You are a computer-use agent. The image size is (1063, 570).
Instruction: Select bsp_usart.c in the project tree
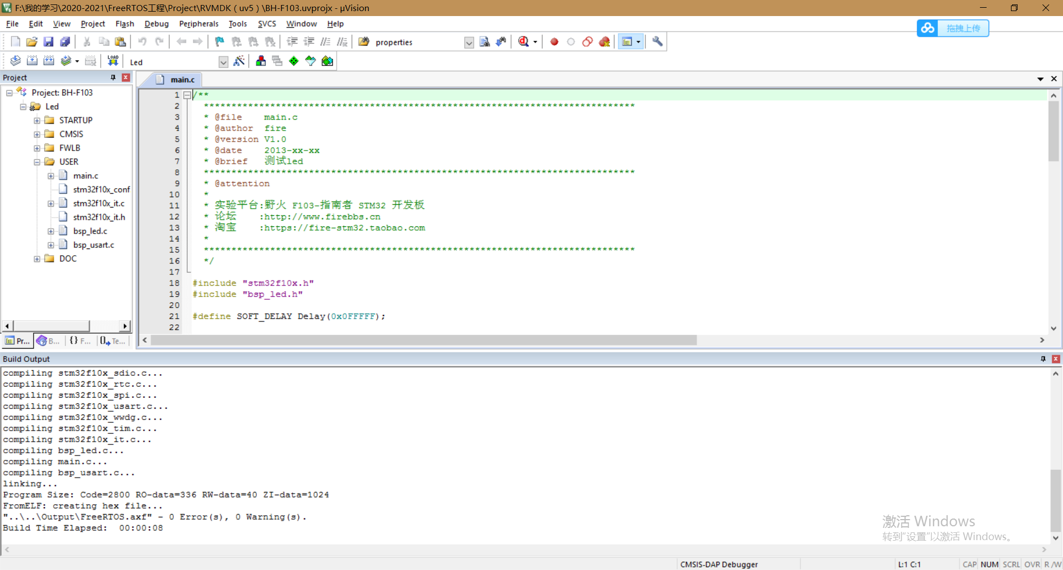point(94,245)
